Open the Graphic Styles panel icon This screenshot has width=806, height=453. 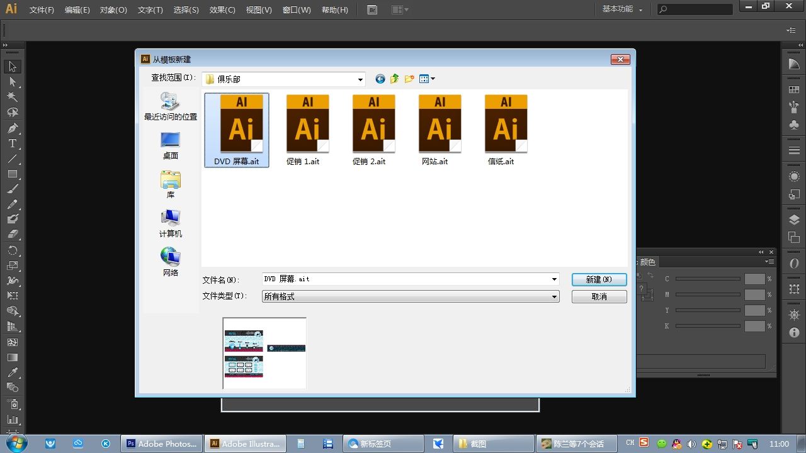pos(794,194)
